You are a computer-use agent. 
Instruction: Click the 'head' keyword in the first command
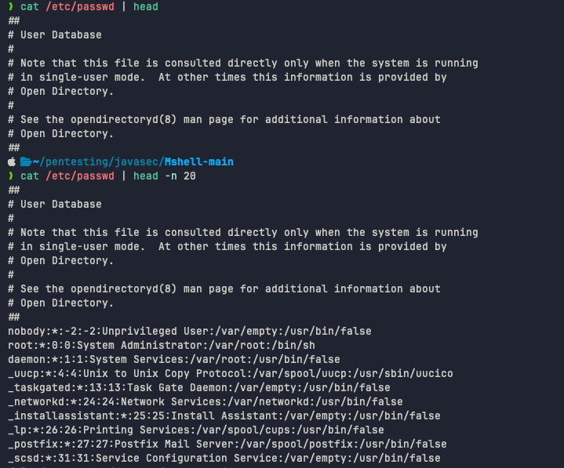[146, 6]
